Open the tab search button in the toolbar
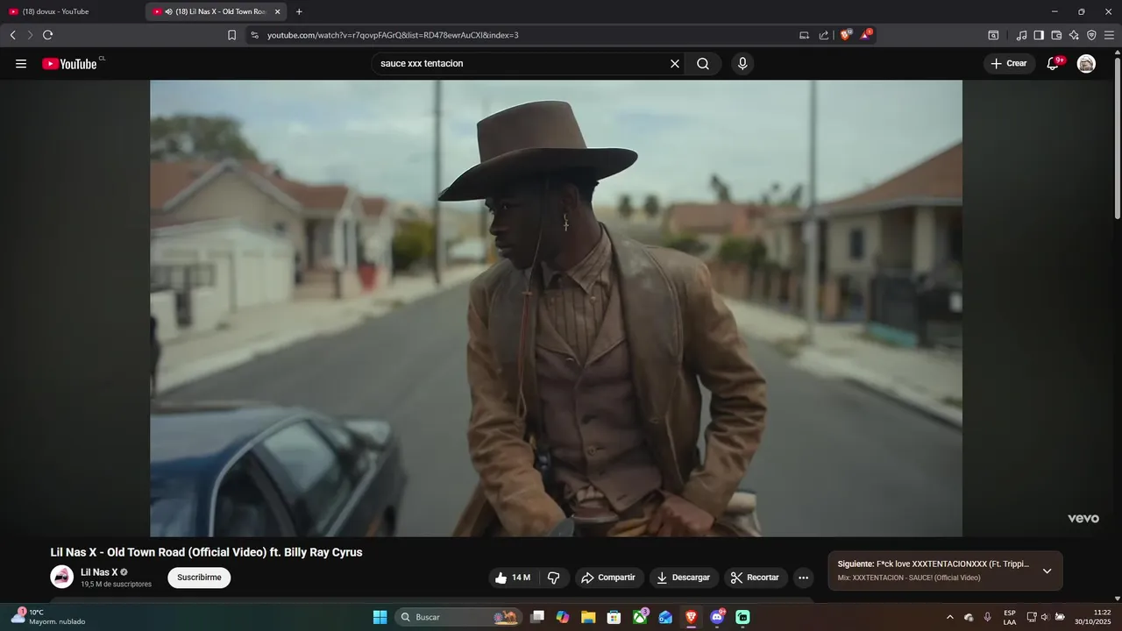The image size is (1122, 631). click(993, 35)
